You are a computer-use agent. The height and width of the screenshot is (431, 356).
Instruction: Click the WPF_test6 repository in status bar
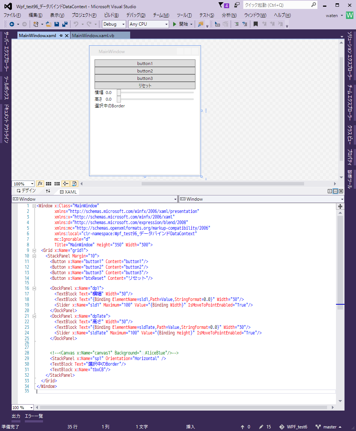(293, 427)
